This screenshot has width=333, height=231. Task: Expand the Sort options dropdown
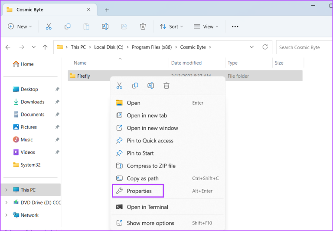pos(171,26)
